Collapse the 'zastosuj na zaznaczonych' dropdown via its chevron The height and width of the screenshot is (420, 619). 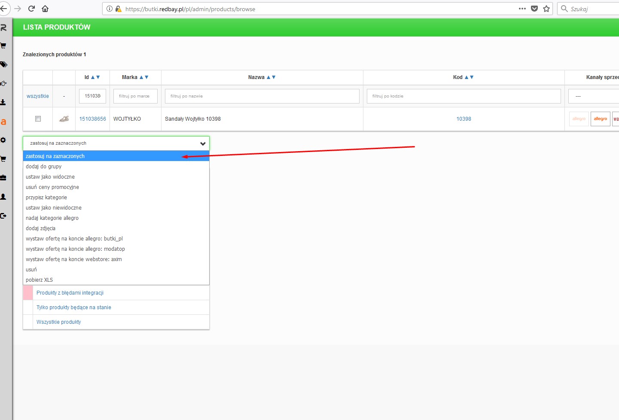(203, 143)
